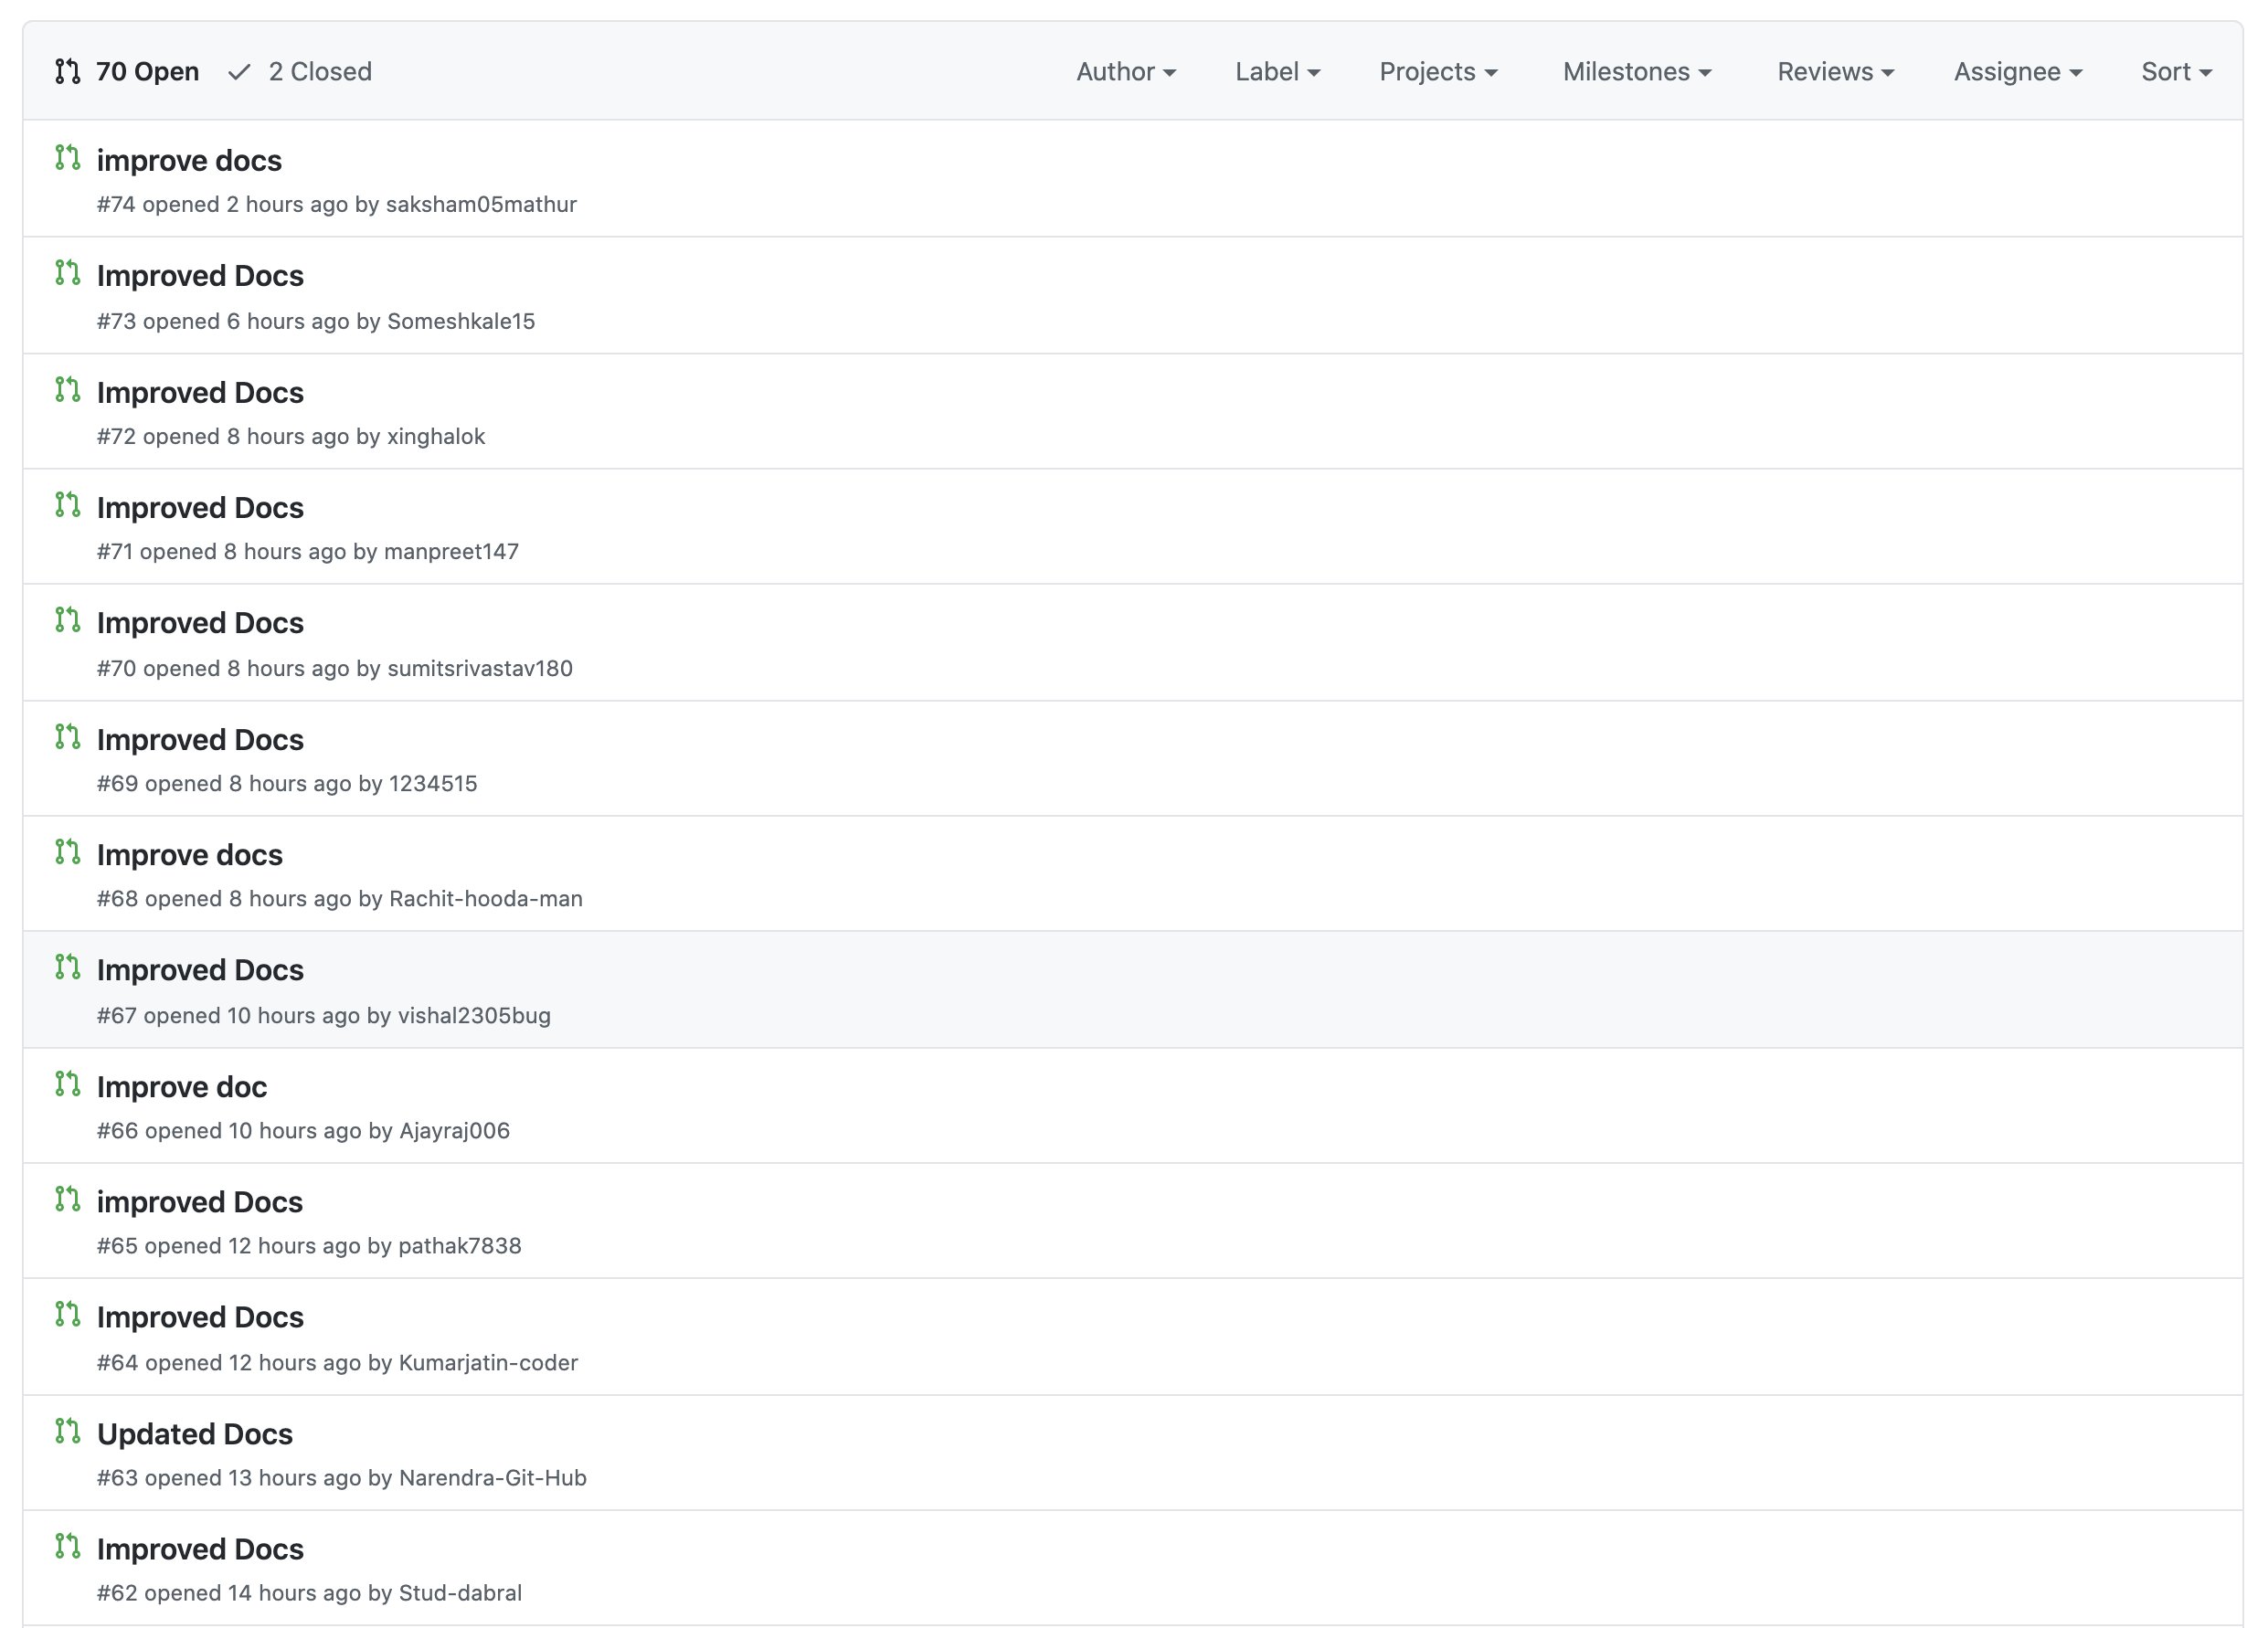Click the PR icon next to Improve doc #66
This screenshot has height=1628, width=2268.
pos(67,1084)
